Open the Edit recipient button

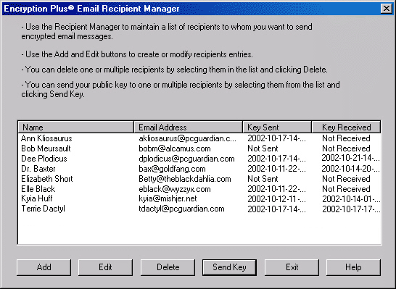[105, 267]
